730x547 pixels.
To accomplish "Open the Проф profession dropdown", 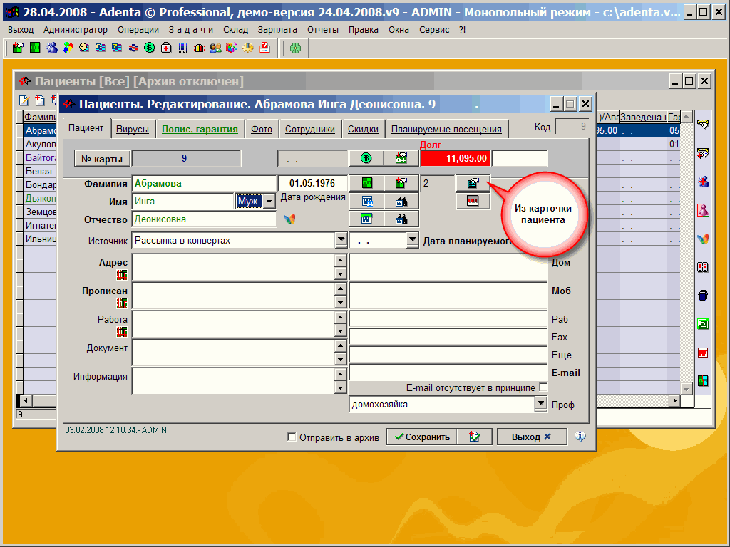I will (540, 405).
